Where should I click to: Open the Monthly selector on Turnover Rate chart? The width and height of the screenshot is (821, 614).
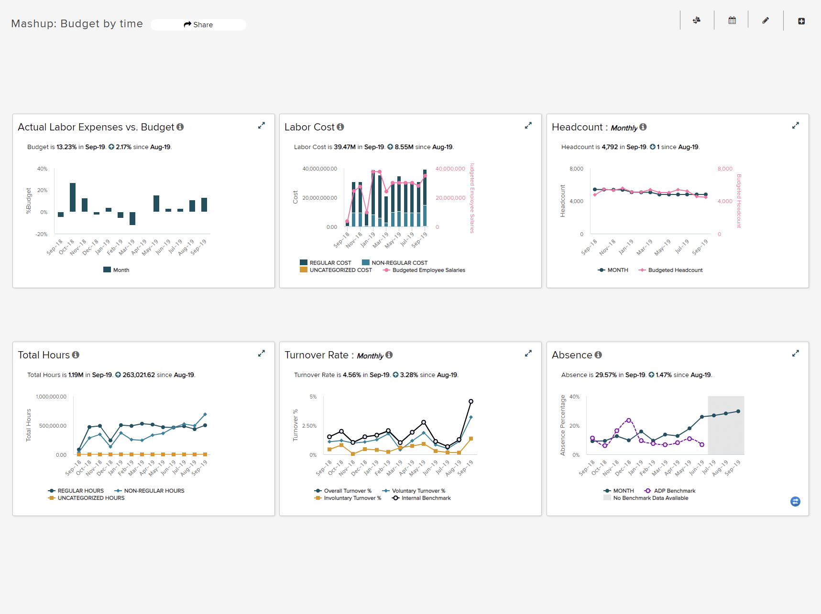[x=371, y=355]
